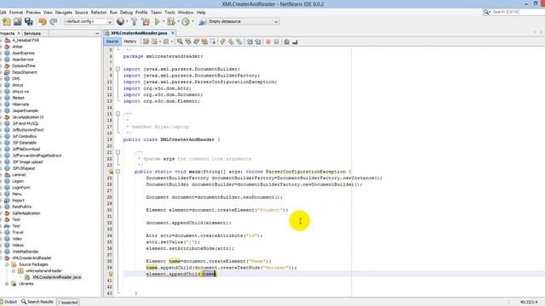Open the Navigate menu
The image size is (545, 306).
[64, 13]
